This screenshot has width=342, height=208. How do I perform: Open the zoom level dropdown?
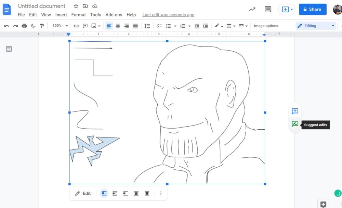(x=60, y=26)
